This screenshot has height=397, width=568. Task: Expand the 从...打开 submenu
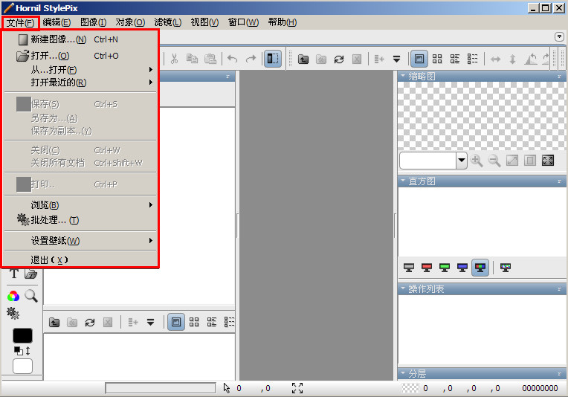tap(80, 70)
